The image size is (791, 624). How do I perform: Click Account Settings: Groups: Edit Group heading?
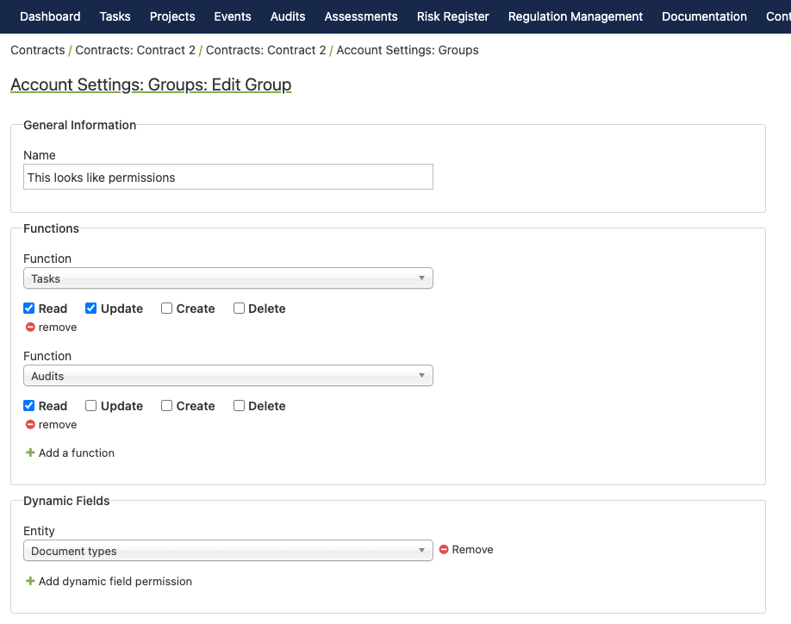[x=151, y=84]
